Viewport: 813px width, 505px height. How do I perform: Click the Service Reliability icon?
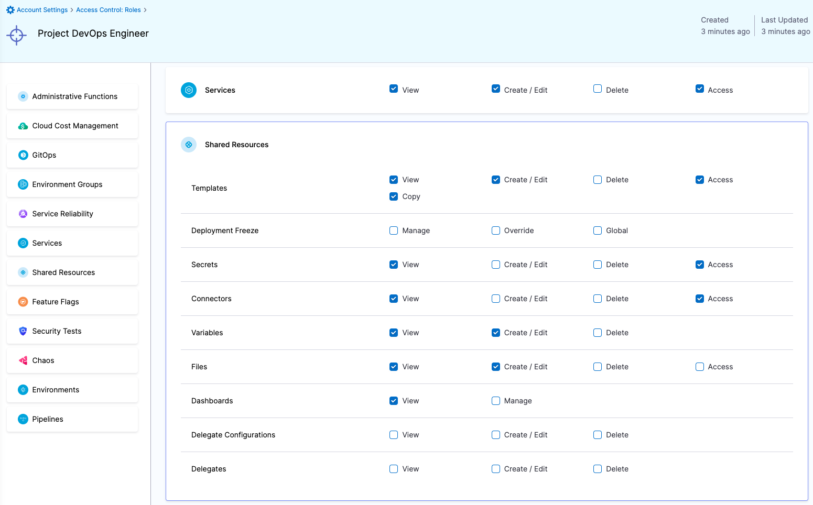click(x=23, y=213)
